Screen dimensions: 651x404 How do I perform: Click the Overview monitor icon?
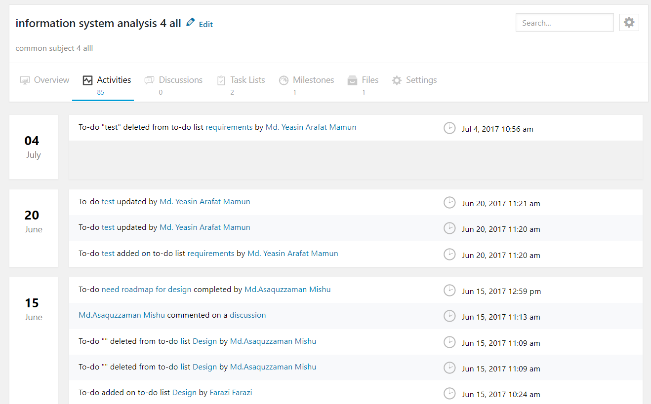click(x=25, y=80)
